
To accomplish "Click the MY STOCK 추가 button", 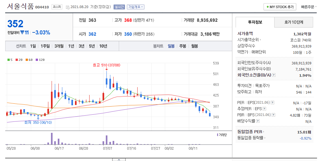I will tap(280, 7).
